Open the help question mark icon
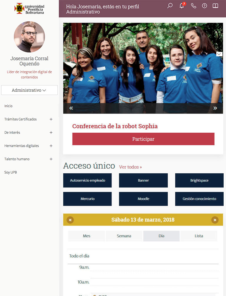Screen dimensions: 226x296 (x=205, y=6)
